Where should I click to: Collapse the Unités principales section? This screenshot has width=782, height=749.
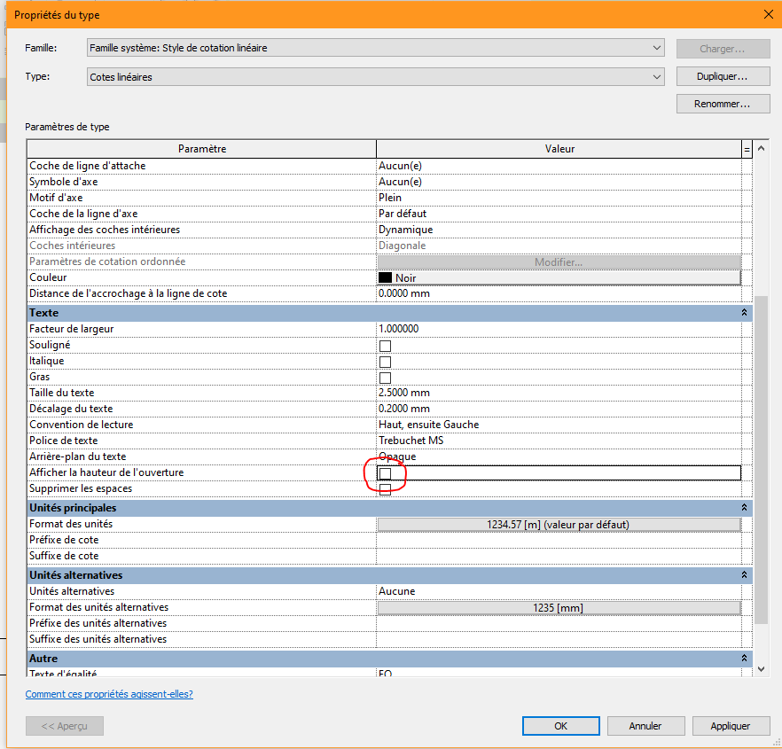[x=745, y=507]
